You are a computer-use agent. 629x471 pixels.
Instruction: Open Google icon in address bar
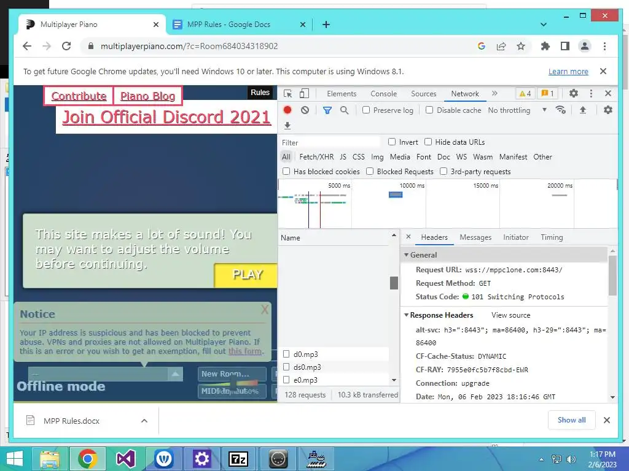(482, 46)
